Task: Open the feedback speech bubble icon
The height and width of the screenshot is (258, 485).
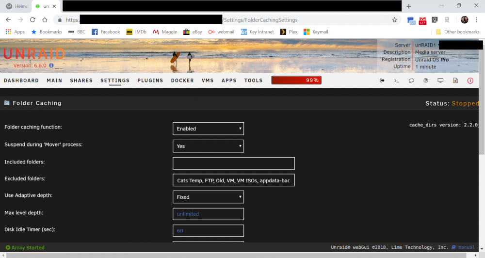Action: point(411,81)
